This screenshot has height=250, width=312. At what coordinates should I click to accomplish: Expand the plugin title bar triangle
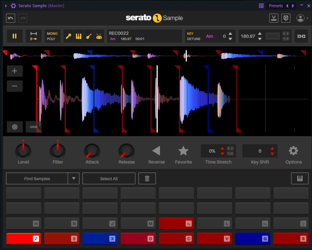6,6
